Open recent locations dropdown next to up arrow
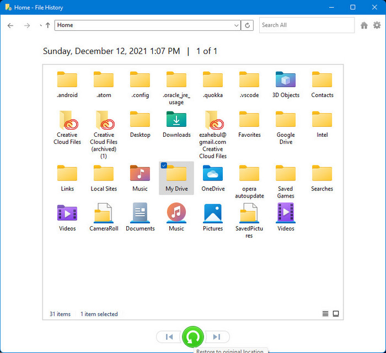This screenshot has width=386, height=353. click(x=41, y=25)
